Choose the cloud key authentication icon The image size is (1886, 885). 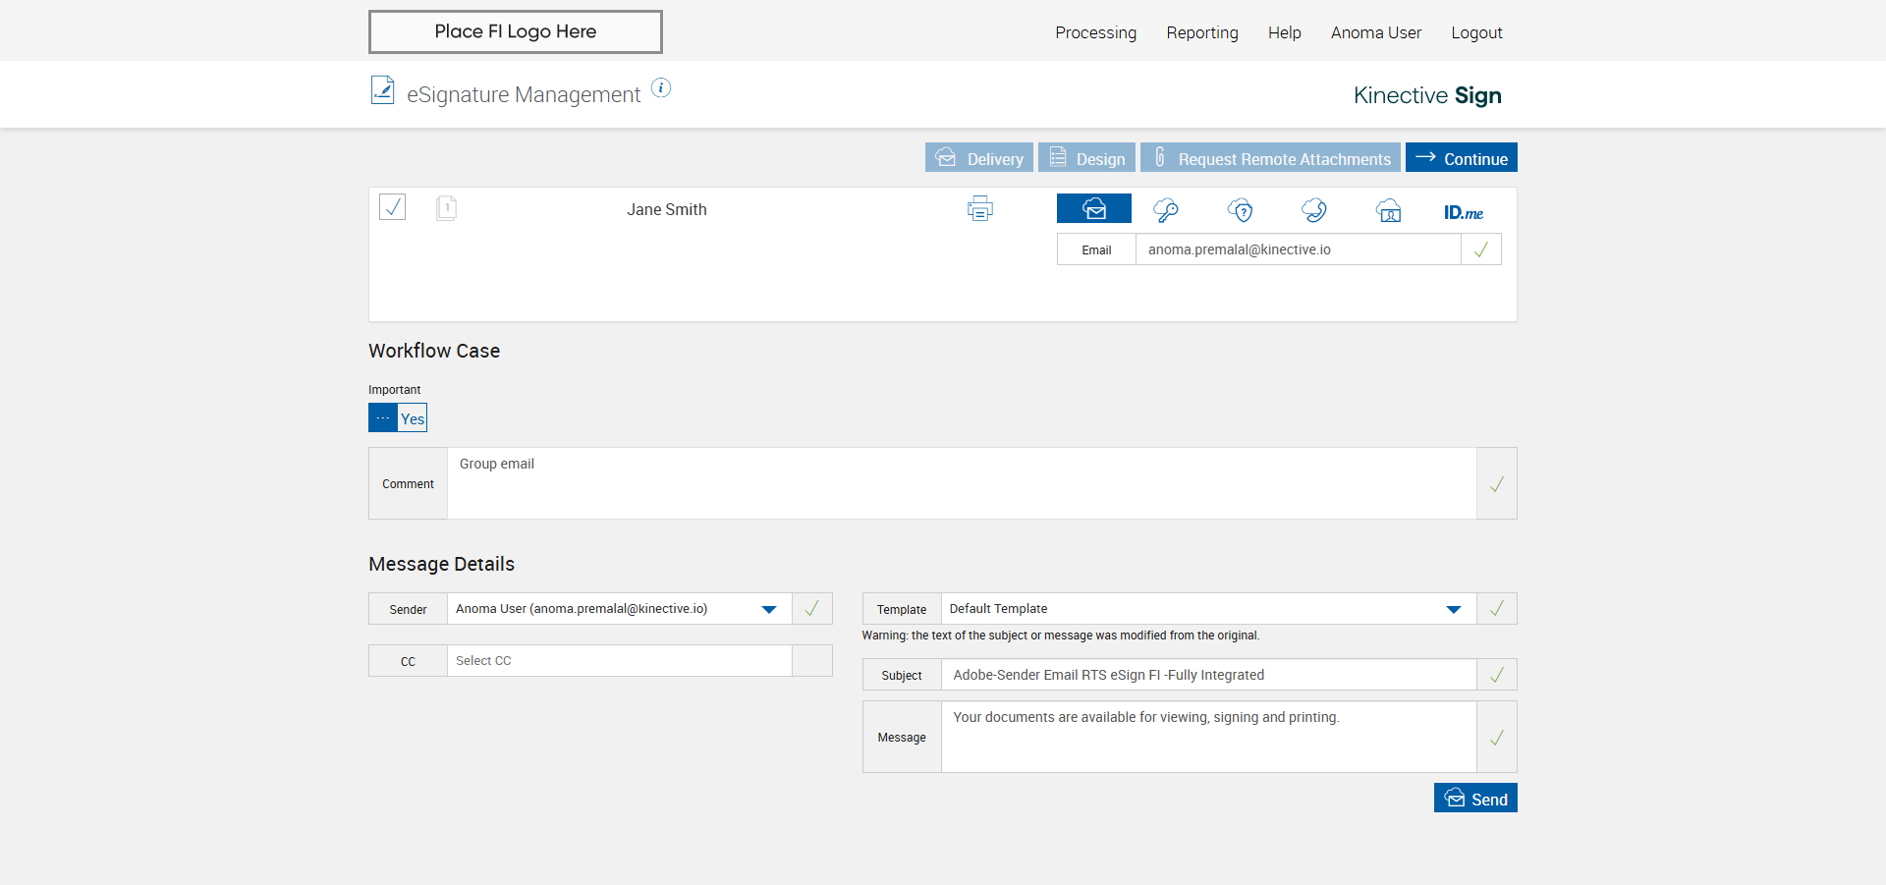coord(1166,210)
